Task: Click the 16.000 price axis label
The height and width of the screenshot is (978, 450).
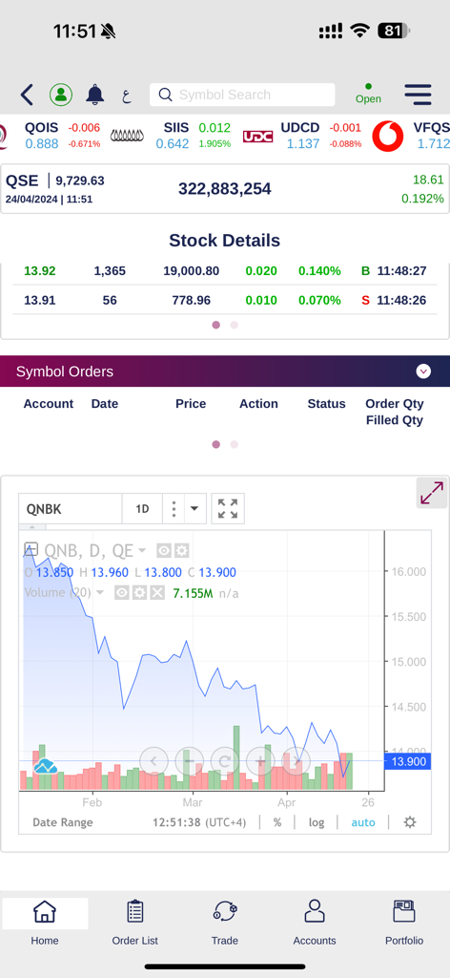Action: [408, 571]
